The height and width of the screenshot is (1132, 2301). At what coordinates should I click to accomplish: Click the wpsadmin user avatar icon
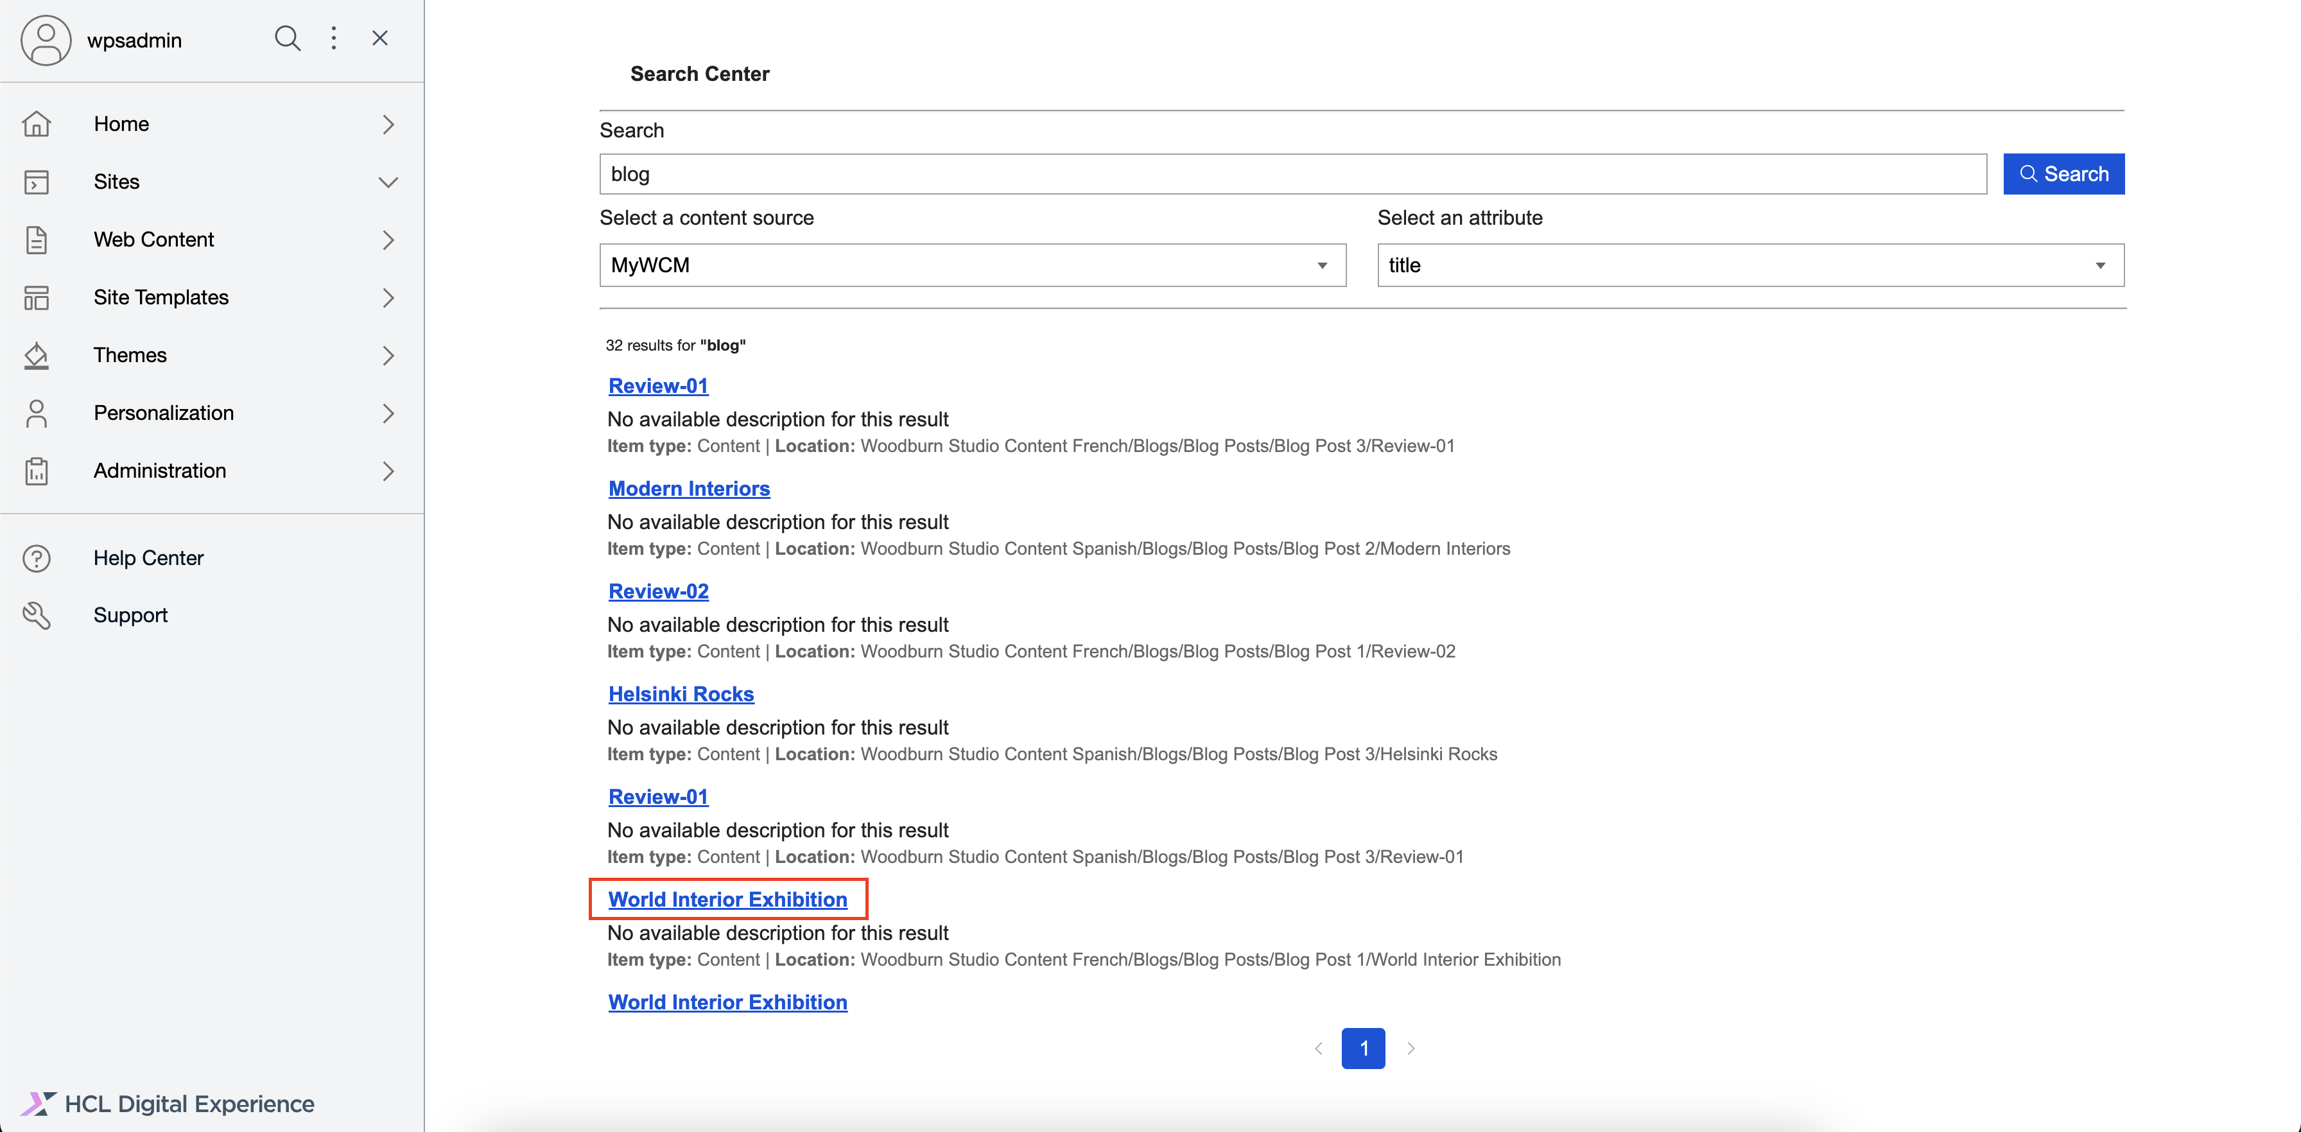[x=46, y=40]
